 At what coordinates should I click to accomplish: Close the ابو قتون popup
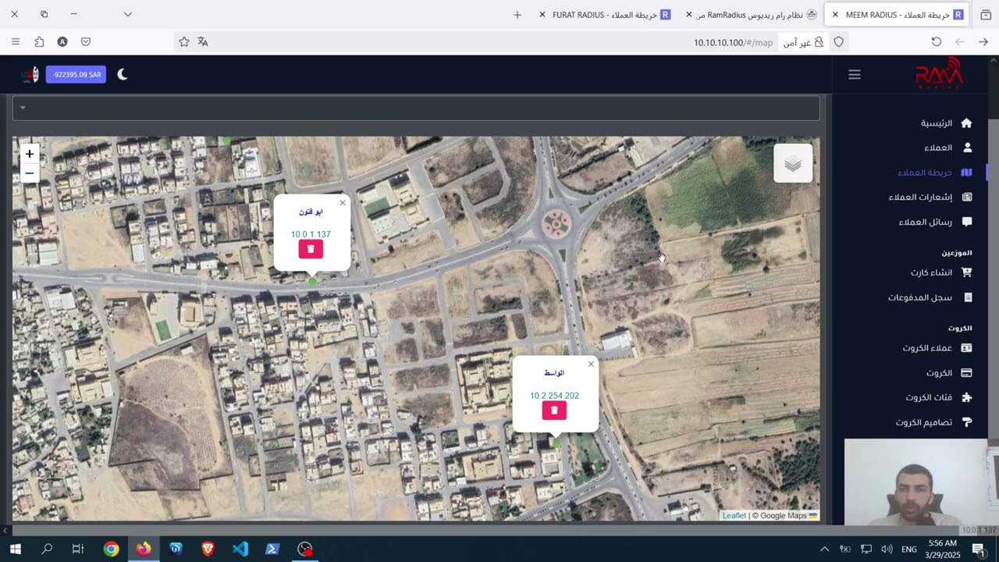click(342, 203)
